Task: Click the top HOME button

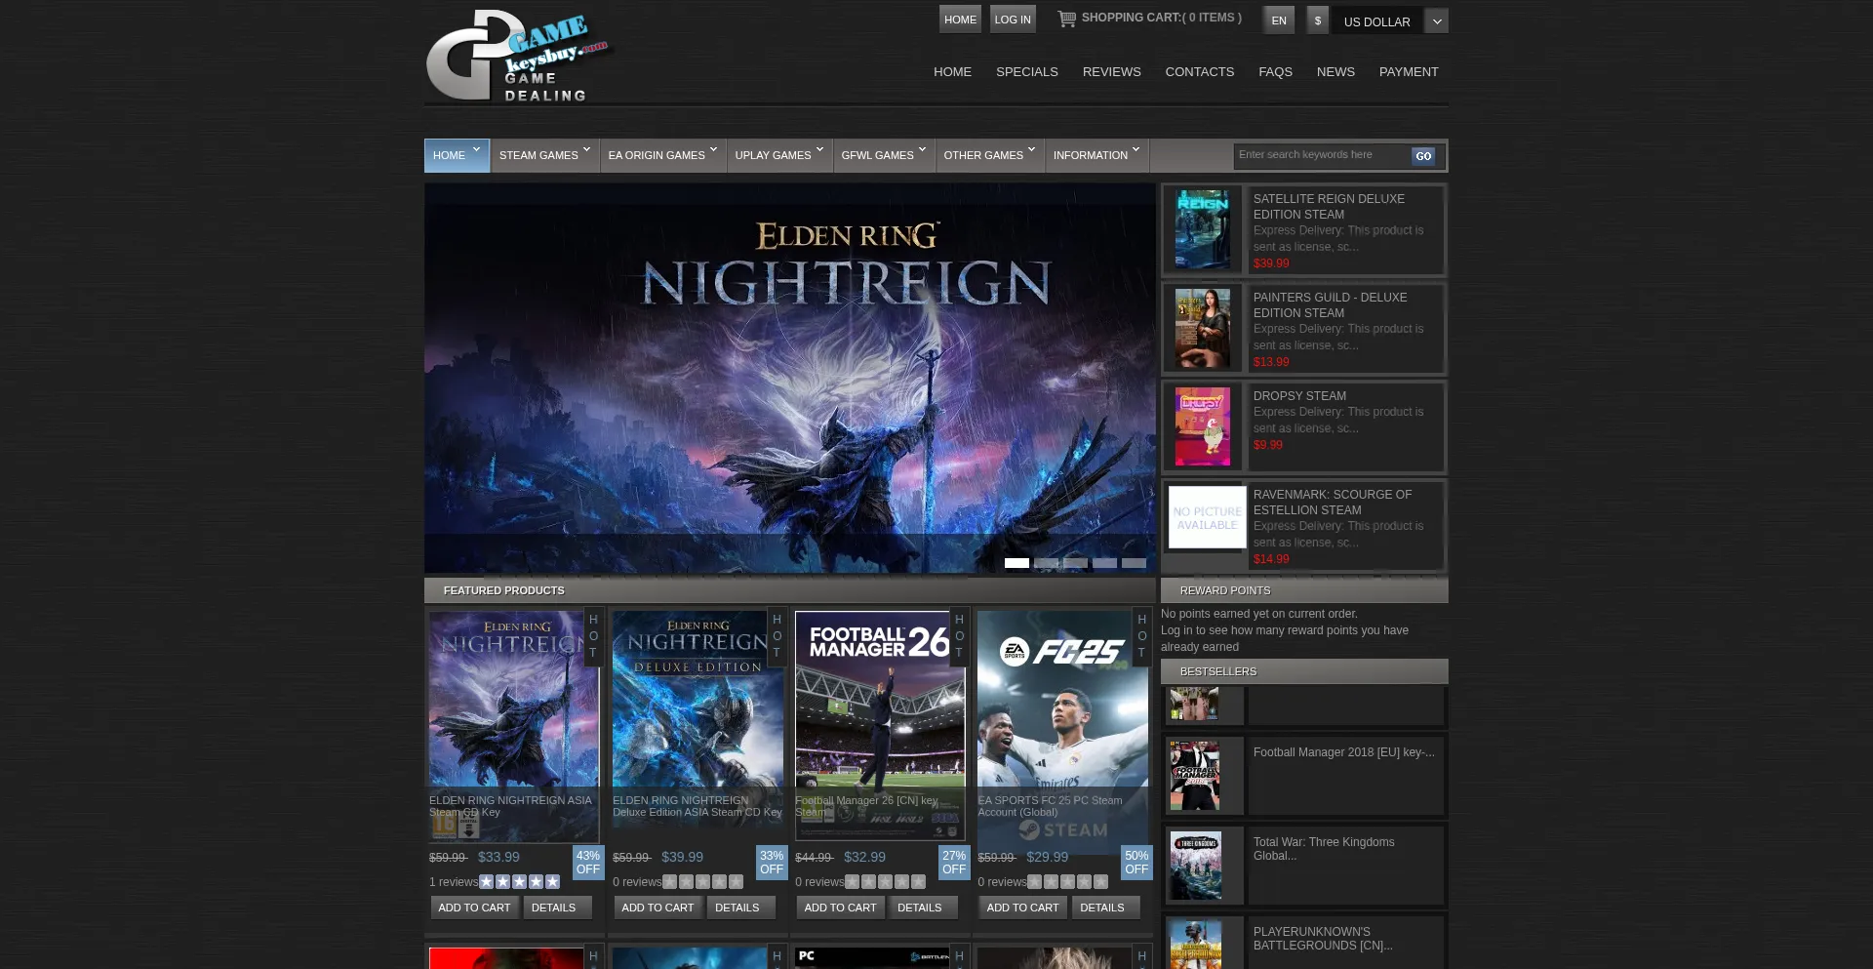Action: pos(960,20)
